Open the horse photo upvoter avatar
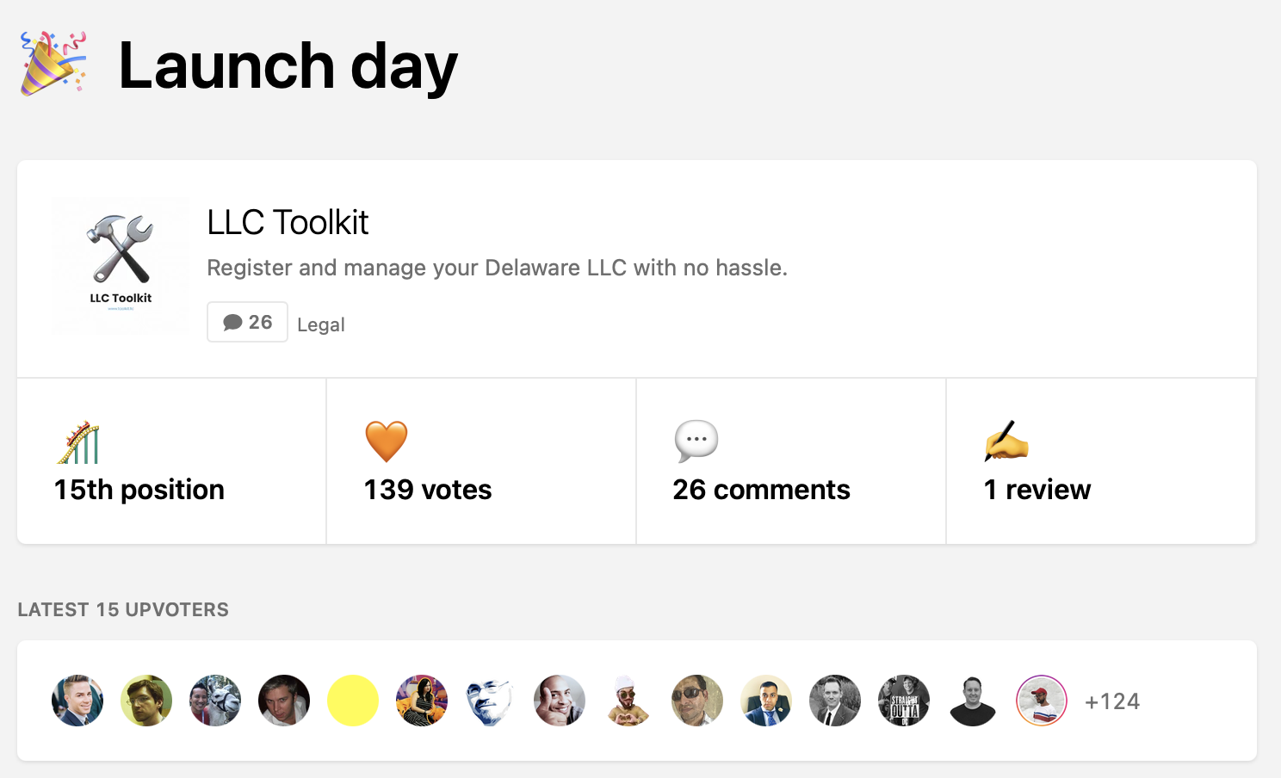Viewport: 1281px width, 778px height. [x=215, y=701]
